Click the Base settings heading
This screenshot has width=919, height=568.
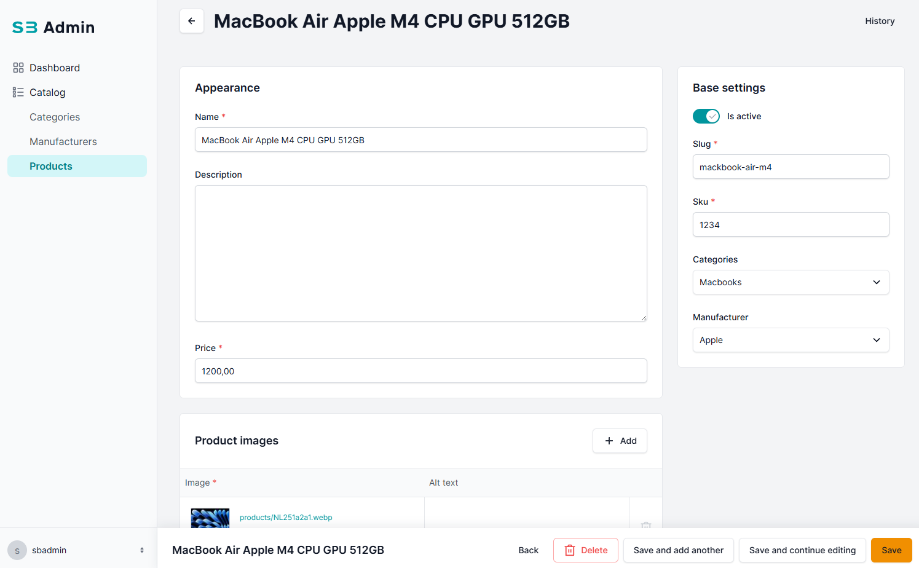pyautogui.click(x=729, y=88)
